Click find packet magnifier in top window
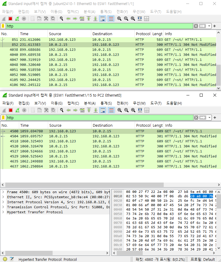 click(61, 19)
